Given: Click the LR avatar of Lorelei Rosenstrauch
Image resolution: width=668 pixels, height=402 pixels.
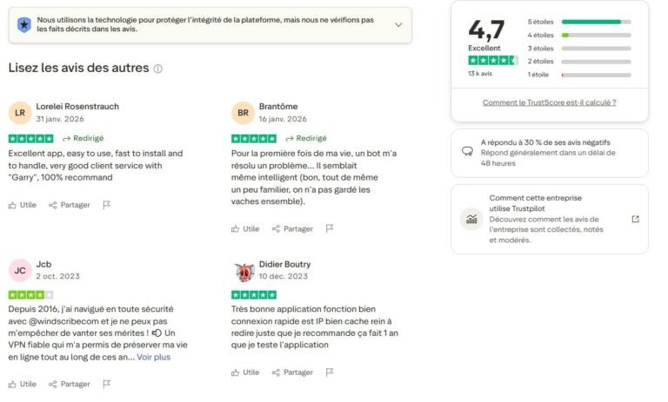Looking at the screenshot, I should (x=20, y=113).
